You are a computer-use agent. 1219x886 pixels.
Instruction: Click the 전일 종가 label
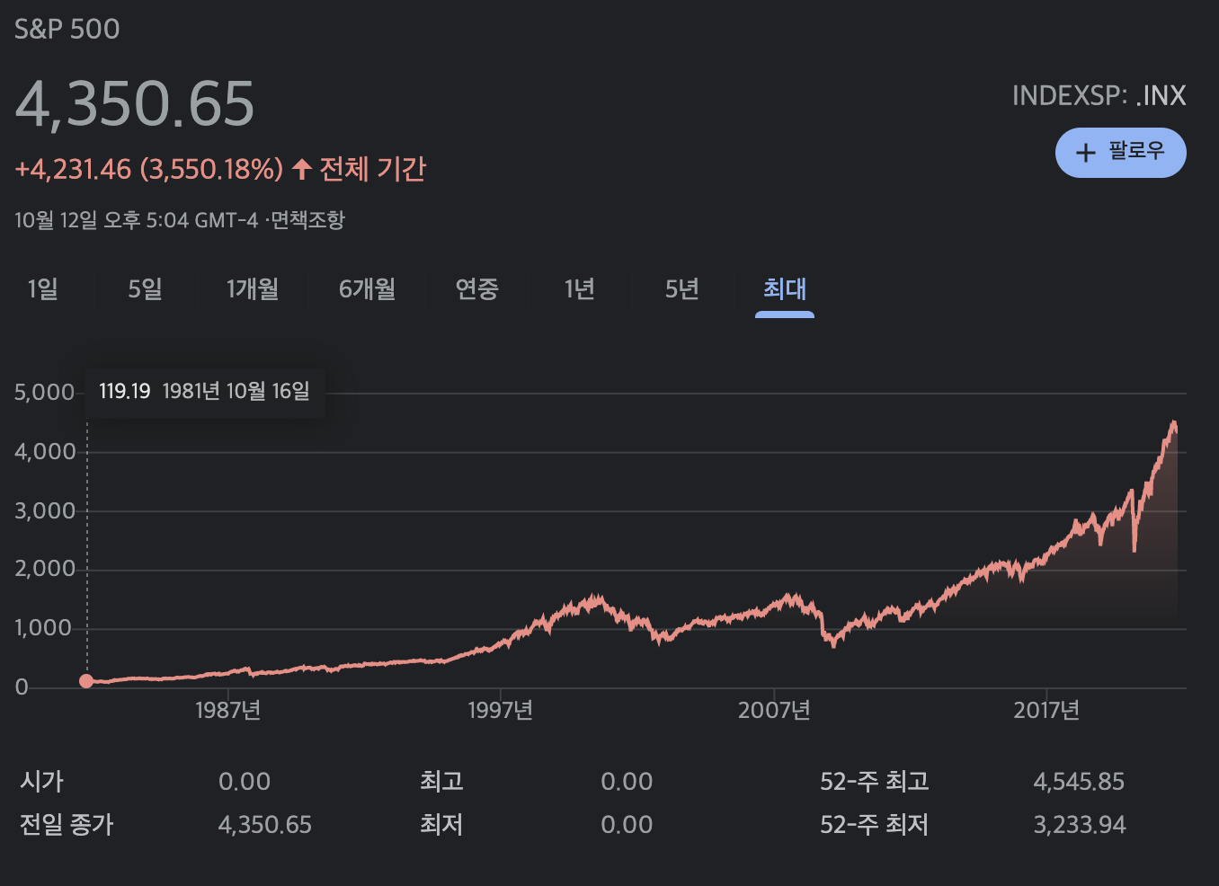click(67, 825)
